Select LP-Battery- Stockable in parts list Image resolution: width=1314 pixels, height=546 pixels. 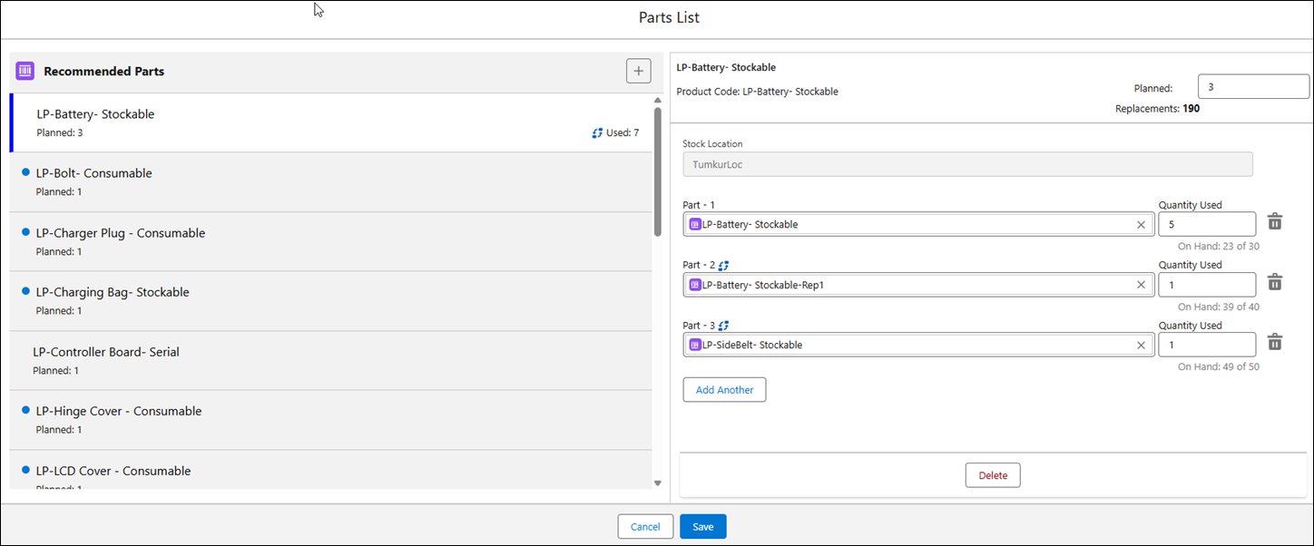click(330, 122)
